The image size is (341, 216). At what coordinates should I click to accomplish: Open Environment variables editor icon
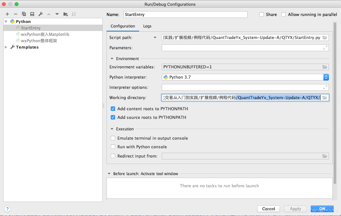[x=325, y=67]
